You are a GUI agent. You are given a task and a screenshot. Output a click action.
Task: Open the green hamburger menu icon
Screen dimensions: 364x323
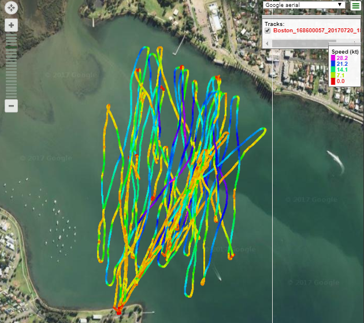point(356,6)
